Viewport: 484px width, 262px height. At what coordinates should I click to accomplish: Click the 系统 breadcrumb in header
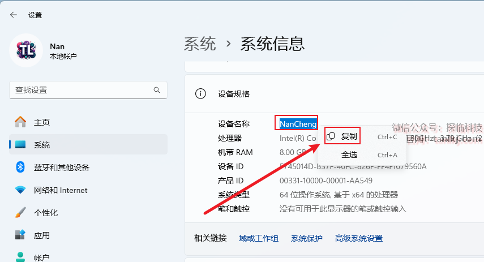pyautogui.click(x=200, y=44)
